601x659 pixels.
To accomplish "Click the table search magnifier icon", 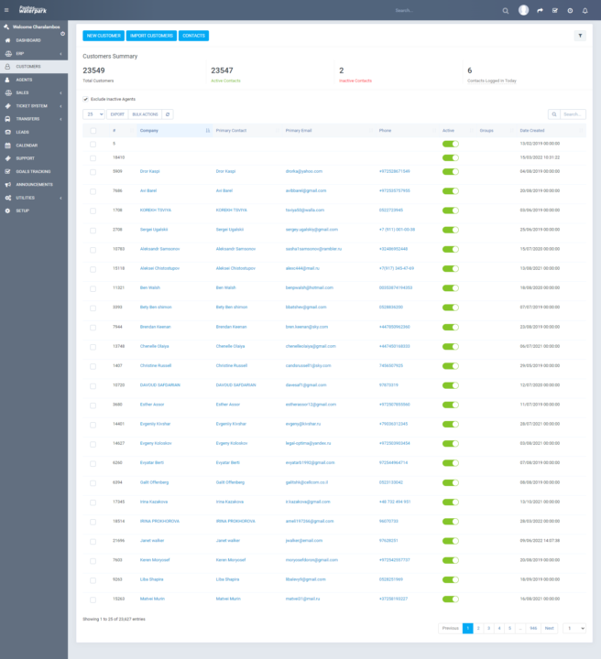I will tap(554, 114).
